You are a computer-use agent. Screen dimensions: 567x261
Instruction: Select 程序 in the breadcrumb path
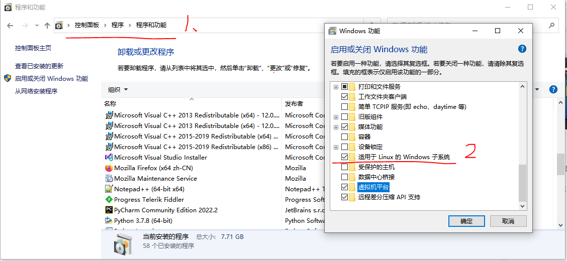tap(118, 25)
